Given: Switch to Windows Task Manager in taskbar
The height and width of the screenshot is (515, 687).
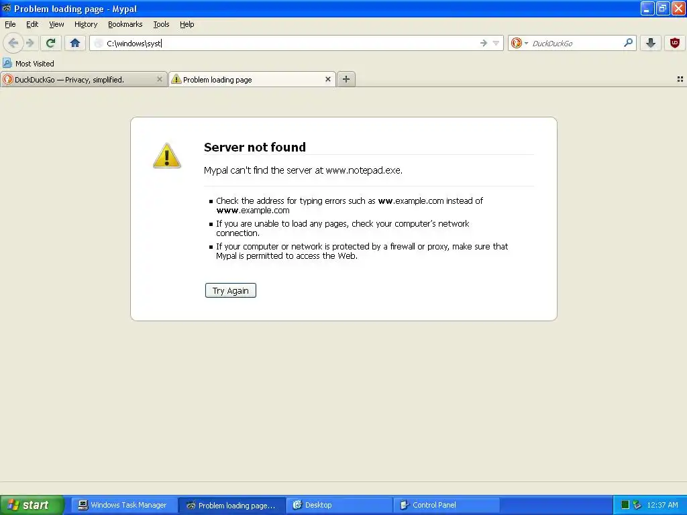Looking at the screenshot, I should tap(123, 505).
